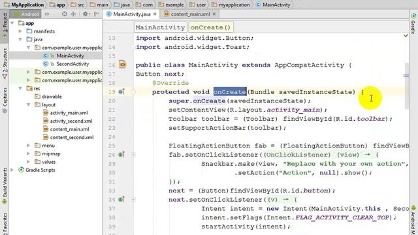Select activity_second.xml in layout folder

click(x=71, y=121)
